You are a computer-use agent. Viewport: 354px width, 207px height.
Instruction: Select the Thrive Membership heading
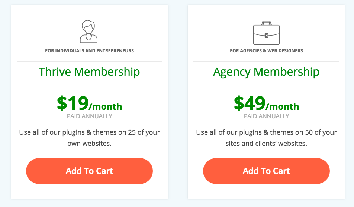[x=89, y=72]
